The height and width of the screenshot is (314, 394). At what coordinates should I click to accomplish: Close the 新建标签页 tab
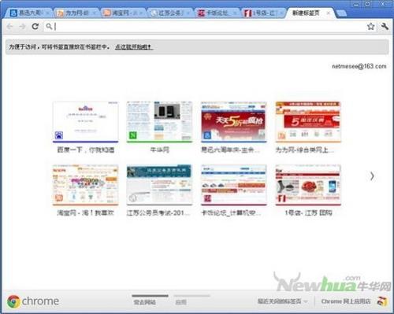(x=328, y=13)
